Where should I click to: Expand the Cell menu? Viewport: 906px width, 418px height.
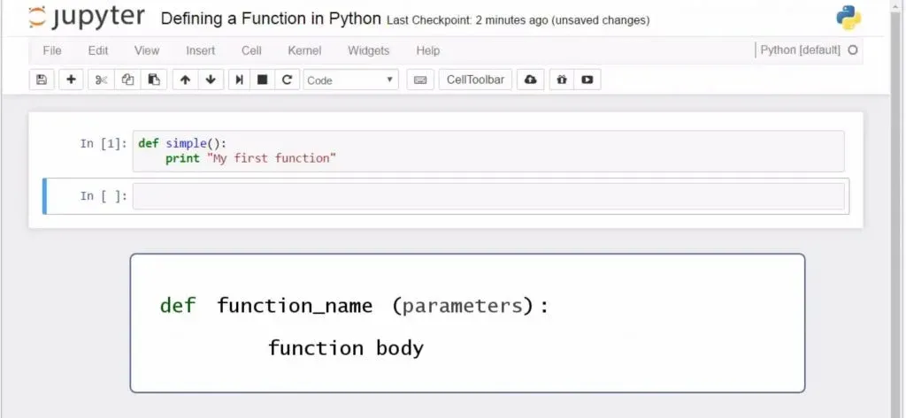tap(251, 50)
